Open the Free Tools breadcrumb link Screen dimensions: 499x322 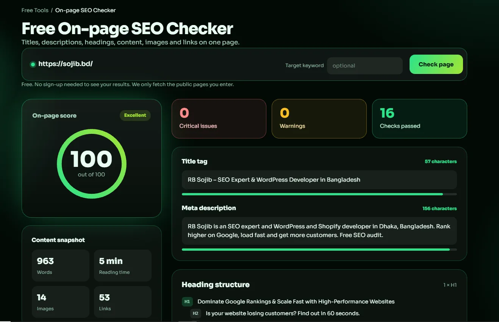tap(35, 10)
